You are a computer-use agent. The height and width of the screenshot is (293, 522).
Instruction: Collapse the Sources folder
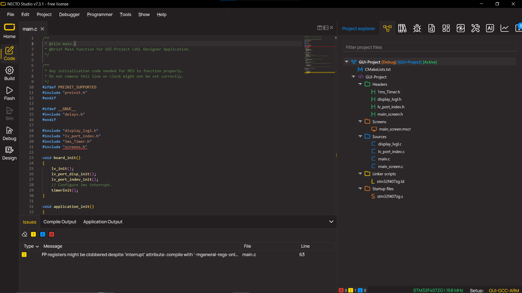360,136
